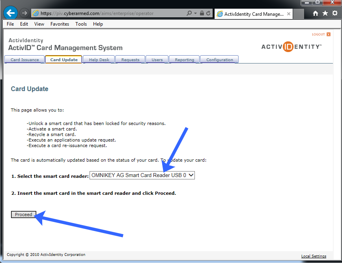Click the search magnifier in address bar
Viewport: 342px width, 263px height.
[x=189, y=13]
